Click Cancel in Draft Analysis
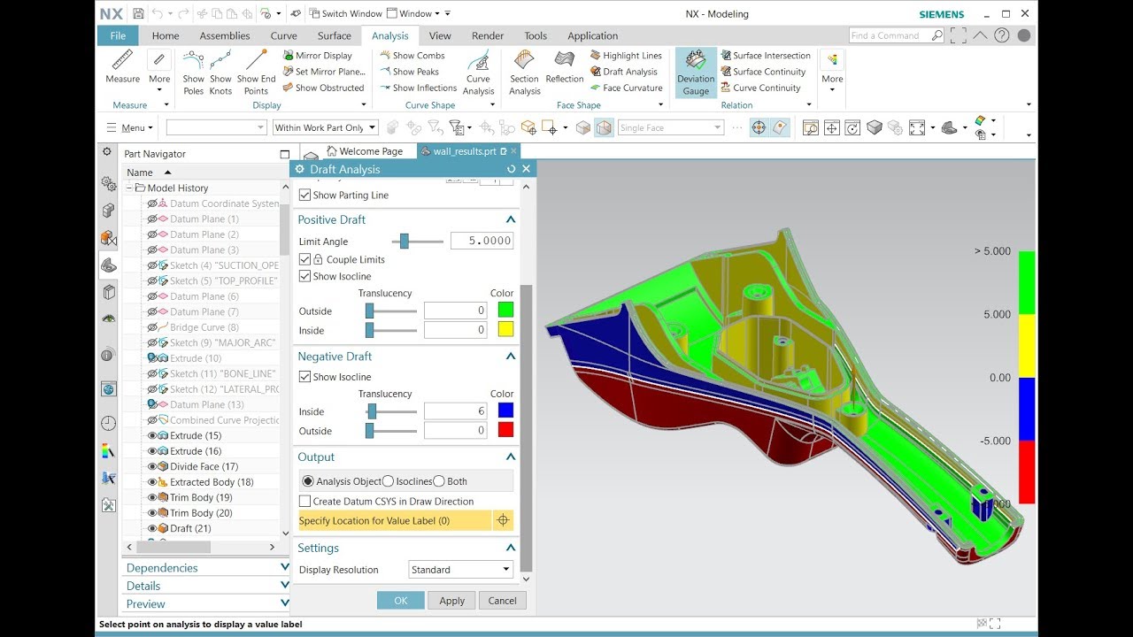This screenshot has height=637, width=1133. [x=502, y=600]
